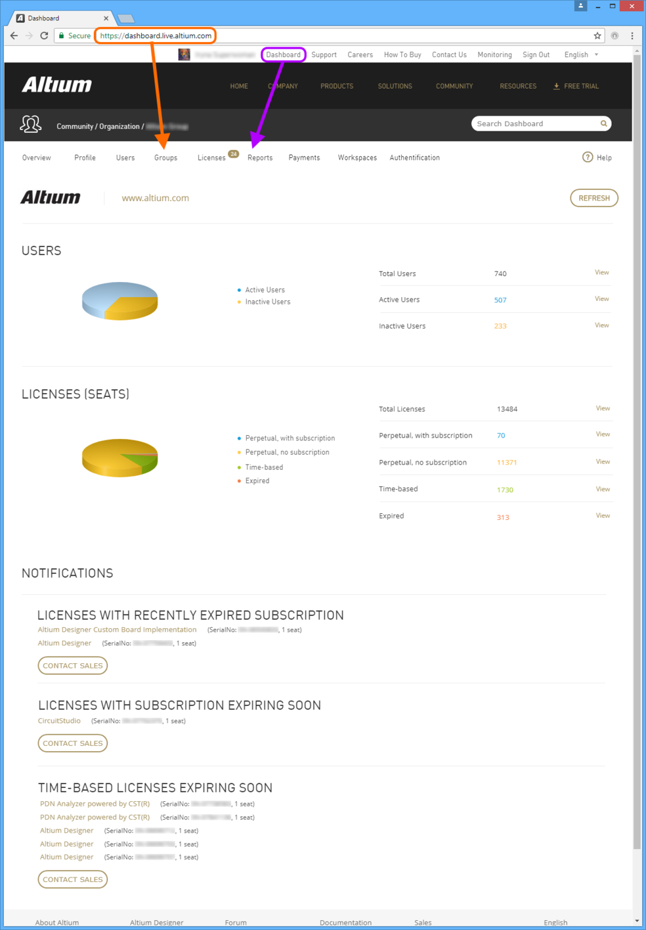Open the Resources navigation menu
Screen dimensions: 646x930
(517, 86)
